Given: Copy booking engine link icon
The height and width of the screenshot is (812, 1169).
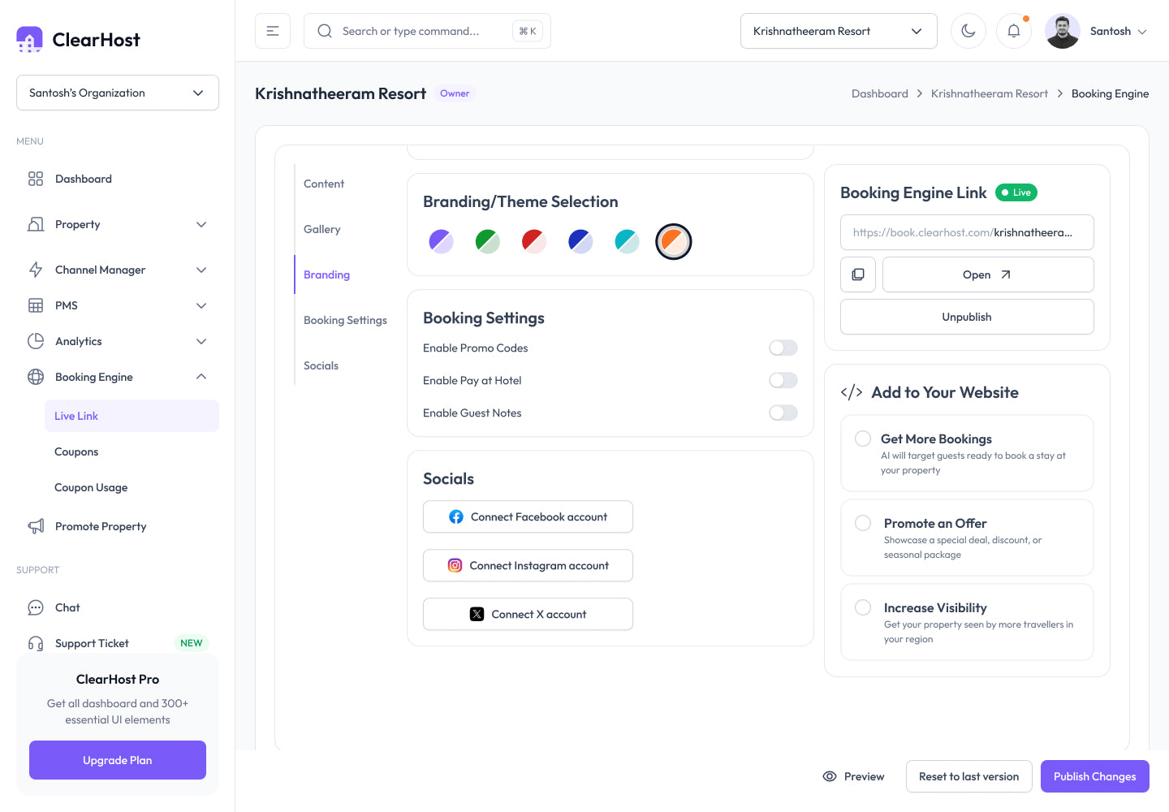Looking at the screenshot, I should 858,274.
